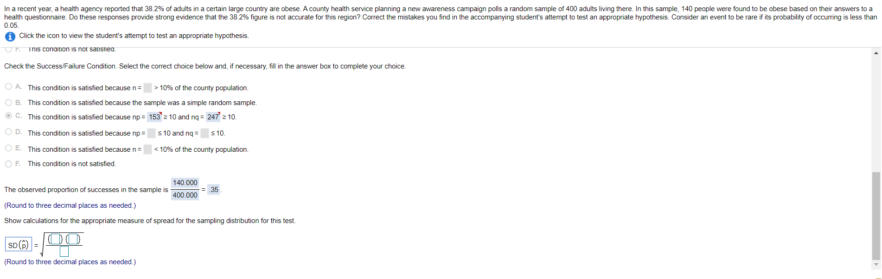Click the nq answer box in choice D
Viewport: 882px width, 279px height.
coord(204,132)
